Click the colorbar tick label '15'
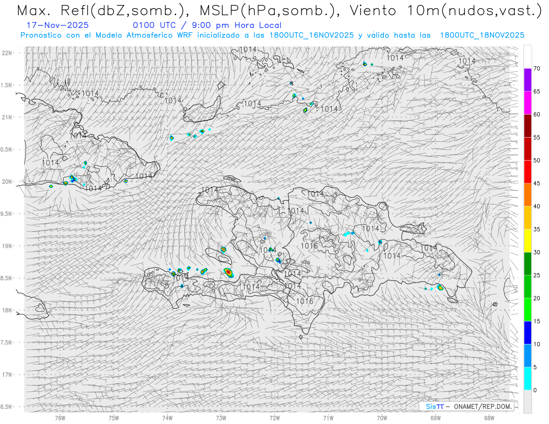This screenshot has height=424, width=549. click(x=537, y=321)
